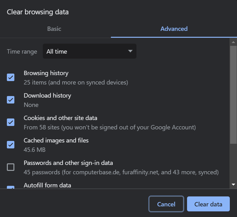Click the Browsing history label text

46,73
